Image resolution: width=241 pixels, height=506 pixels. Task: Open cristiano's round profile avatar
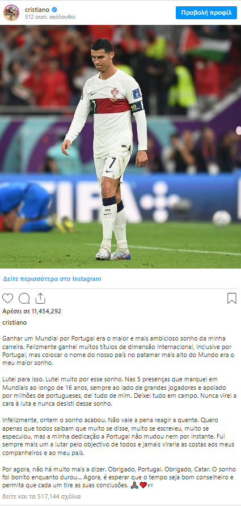coord(11,13)
